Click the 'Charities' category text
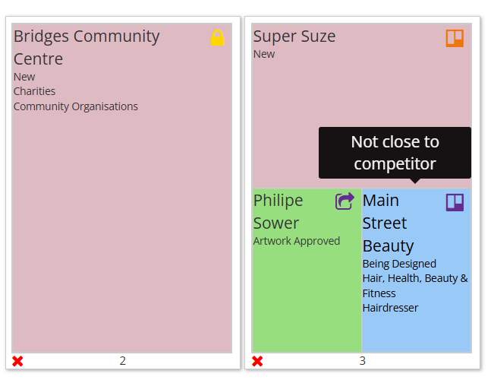This screenshot has width=494, height=380. [34, 91]
